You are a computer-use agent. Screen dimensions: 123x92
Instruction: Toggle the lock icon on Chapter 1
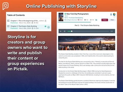[x=46, y=21]
